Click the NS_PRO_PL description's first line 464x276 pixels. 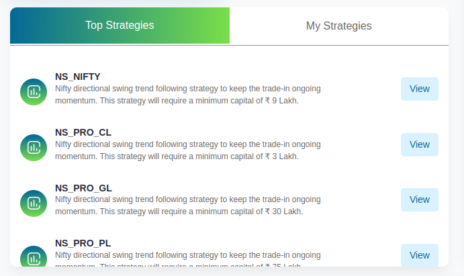tap(188, 255)
